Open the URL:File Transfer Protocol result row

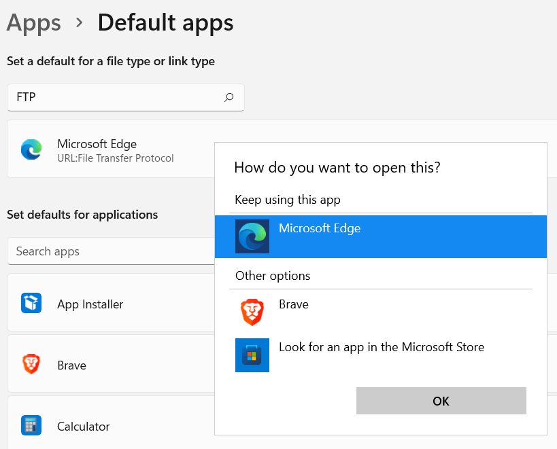(x=111, y=149)
